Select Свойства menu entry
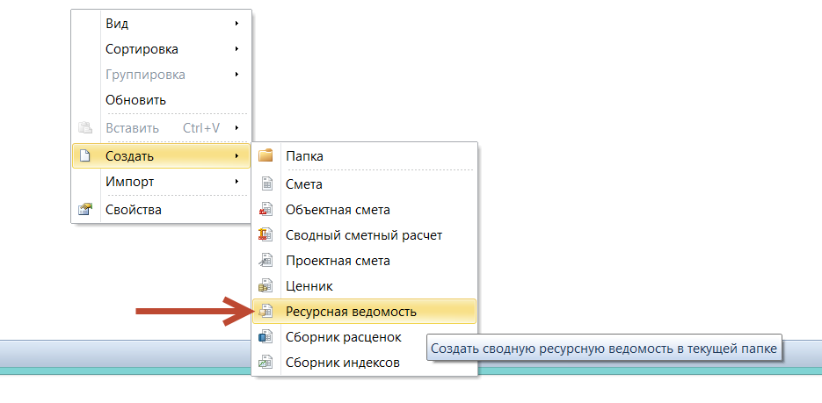This screenshot has height=403, width=822. pos(161,210)
